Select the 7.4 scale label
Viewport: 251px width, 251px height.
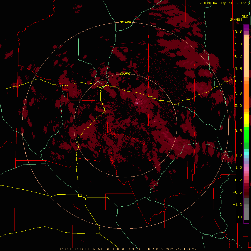pyautogui.click(x=238, y=69)
